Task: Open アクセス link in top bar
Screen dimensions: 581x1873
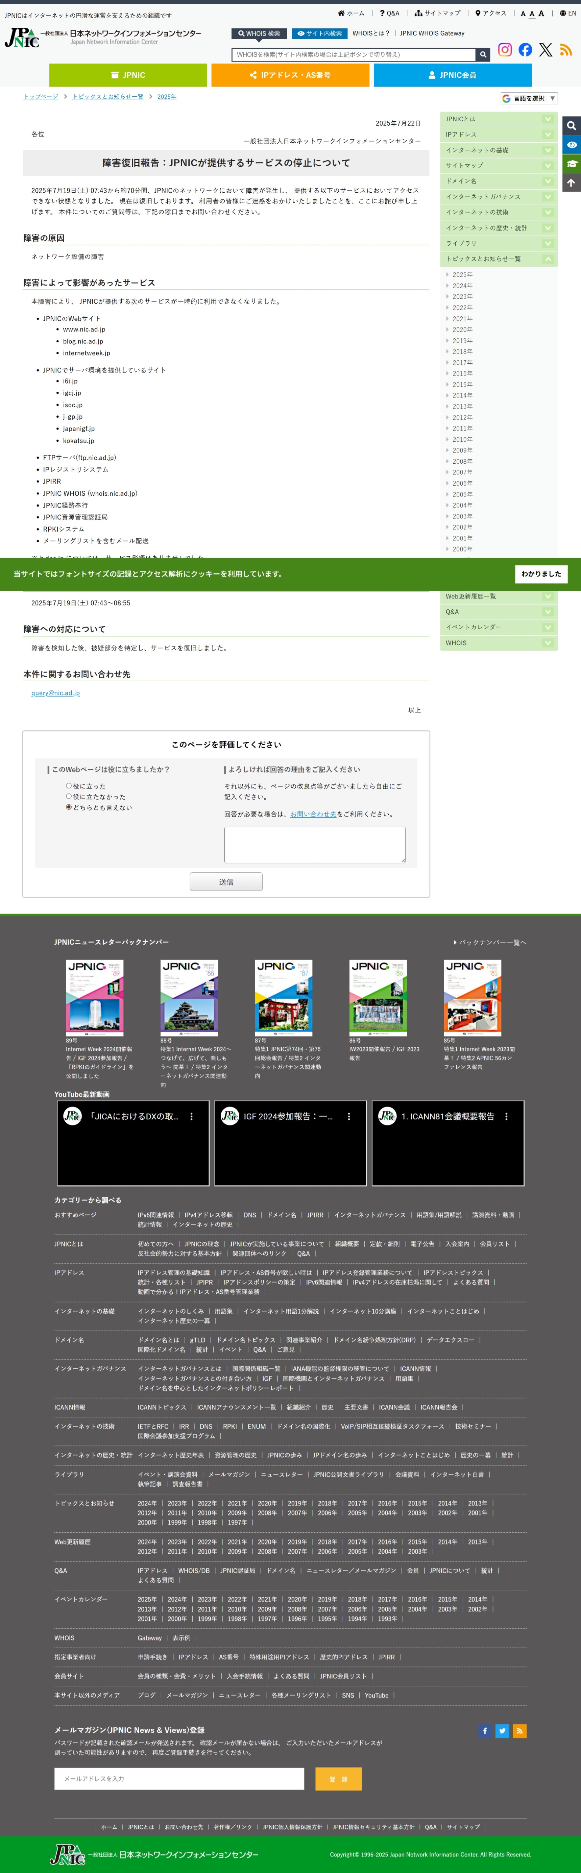Action: (x=491, y=13)
